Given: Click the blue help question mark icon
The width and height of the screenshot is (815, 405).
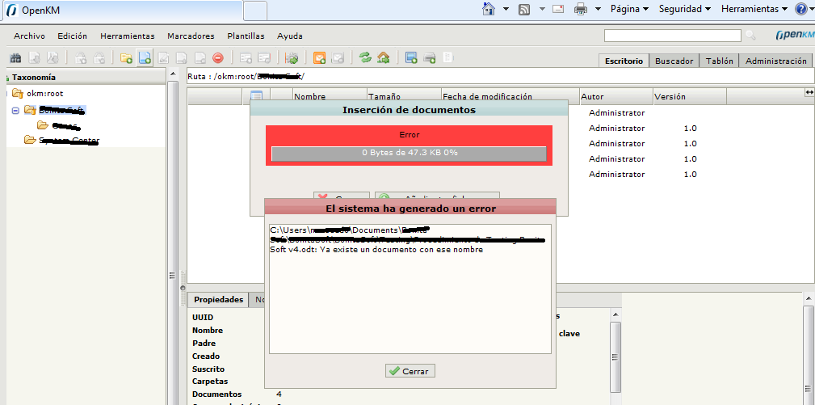Looking at the screenshot, I should click(801, 9).
